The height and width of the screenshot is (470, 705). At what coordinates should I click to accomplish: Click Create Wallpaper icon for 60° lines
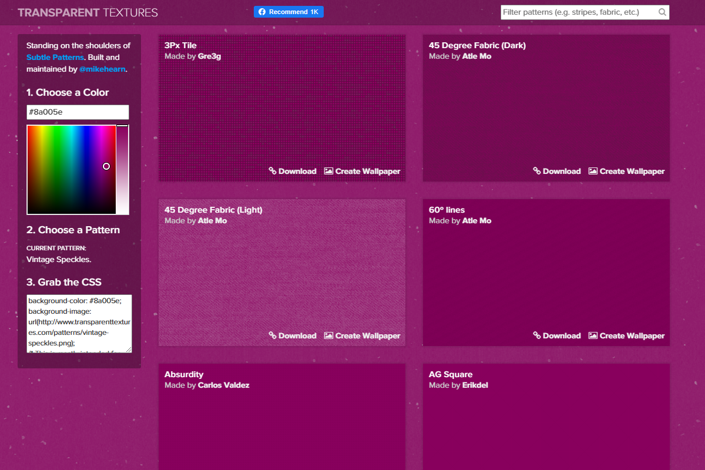[593, 335]
